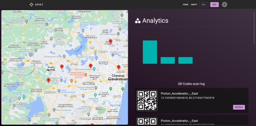Click second Proton_Accelerator_-_East entry title
The height and width of the screenshot is (126, 256).
click(179, 121)
